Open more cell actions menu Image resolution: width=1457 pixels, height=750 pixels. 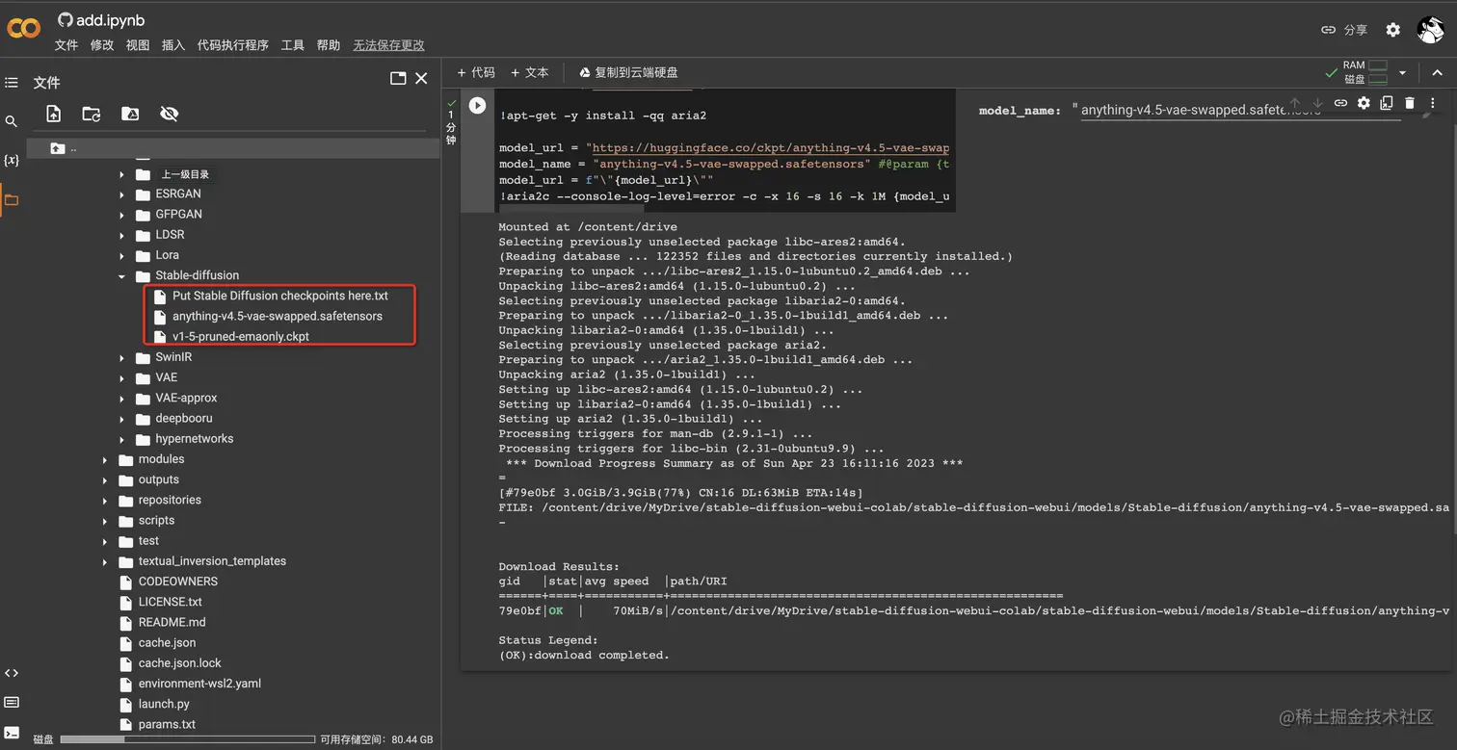[x=1433, y=103]
